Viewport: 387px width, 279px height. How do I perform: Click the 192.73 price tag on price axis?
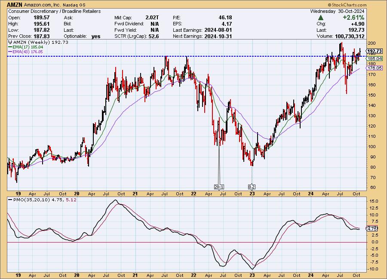[x=375, y=51]
